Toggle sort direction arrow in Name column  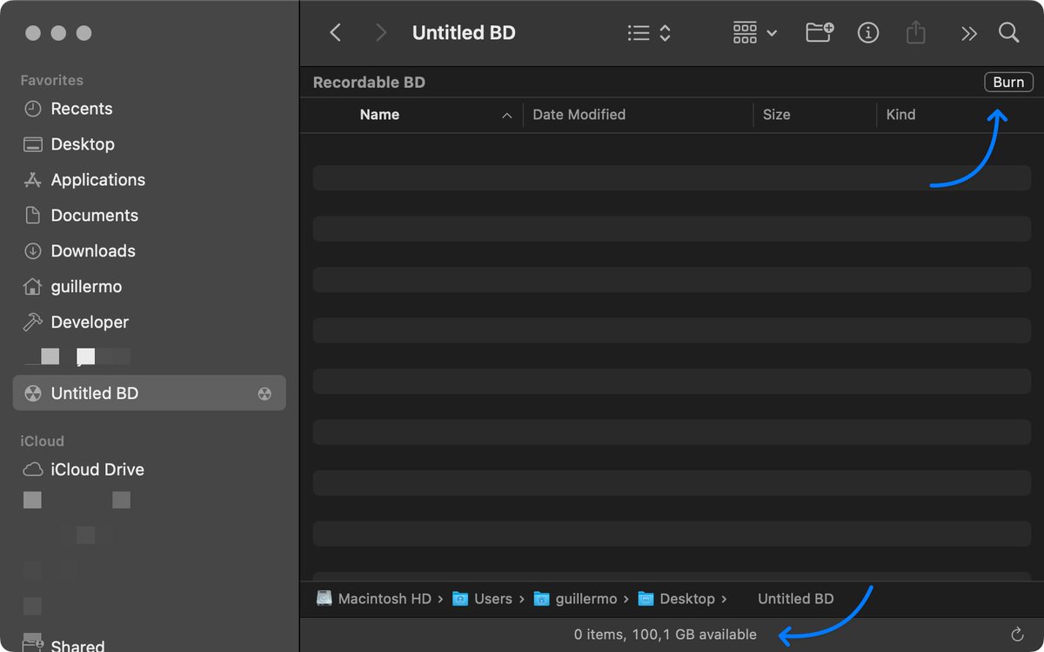point(506,115)
